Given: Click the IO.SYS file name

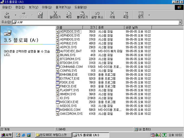Looking at the screenshot, I should pos(65,98).
